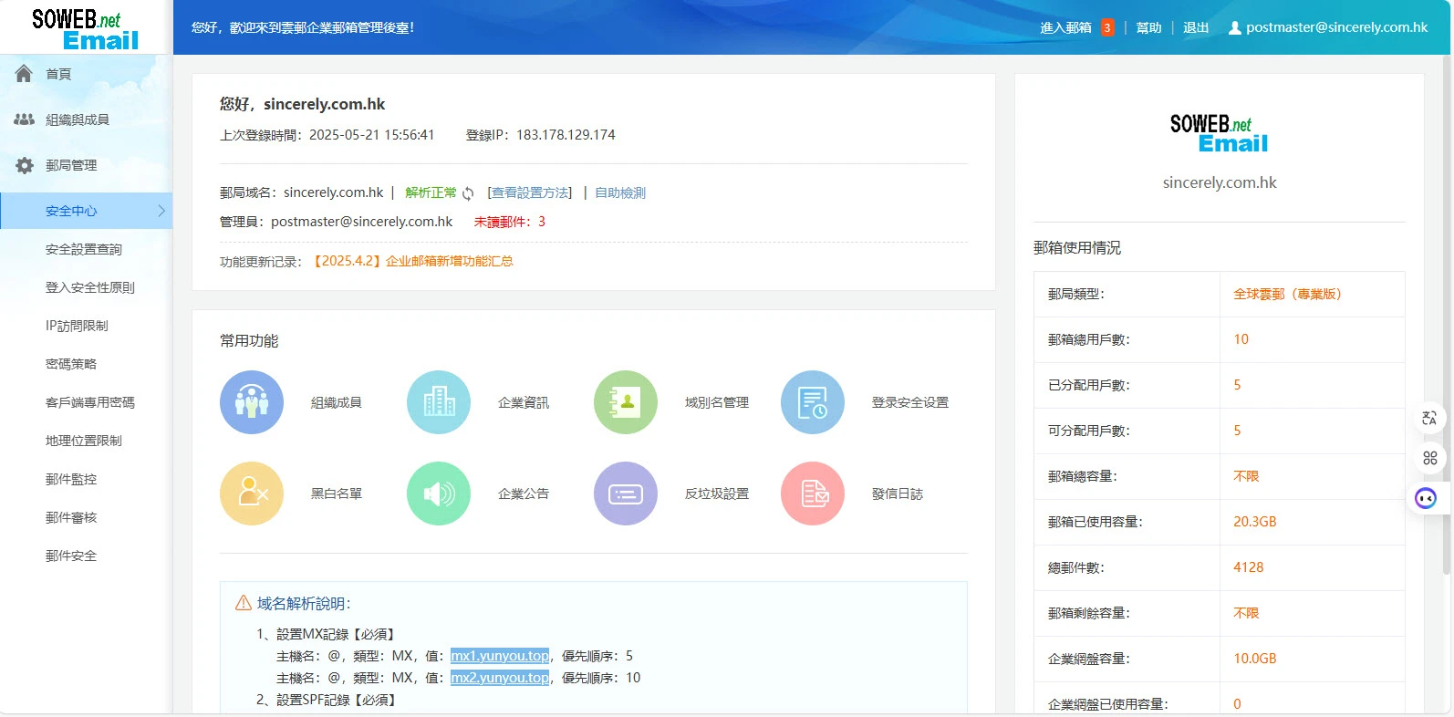
Task: Open the 域別名管理 icon
Action: click(x=626, y=402)
